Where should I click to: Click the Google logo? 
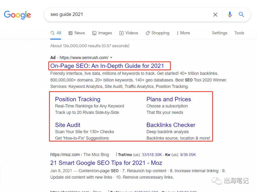(x=17, y=15)
